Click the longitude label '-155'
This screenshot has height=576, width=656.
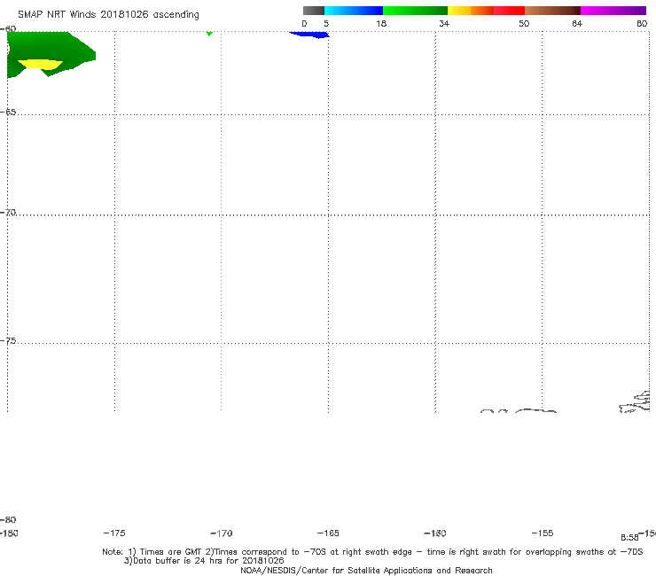pyautogui.click(x=543, y=533)
